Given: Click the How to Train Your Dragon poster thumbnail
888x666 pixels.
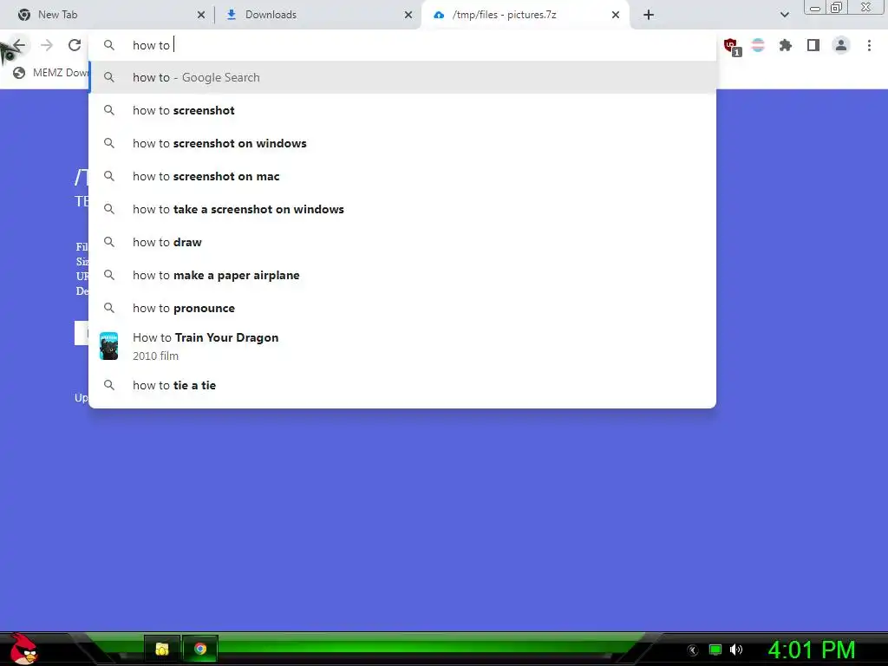Looking at the screenshot, I should (108, 346).
